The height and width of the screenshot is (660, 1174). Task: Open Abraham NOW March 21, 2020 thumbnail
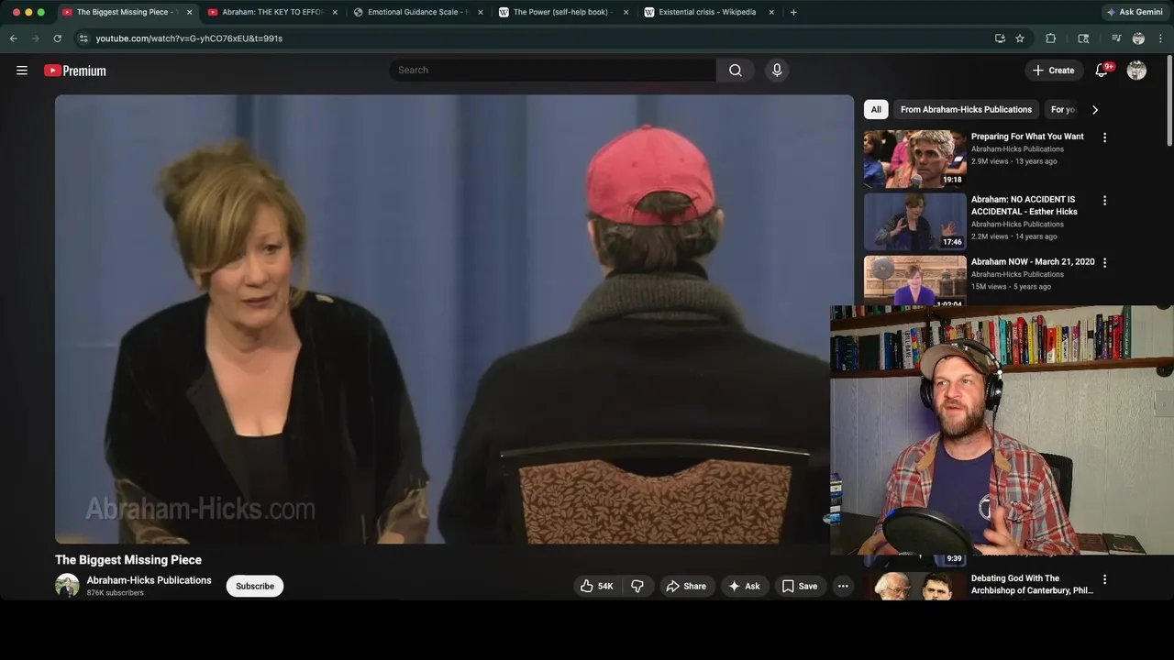pyautogui.click(x=914, y=280)
